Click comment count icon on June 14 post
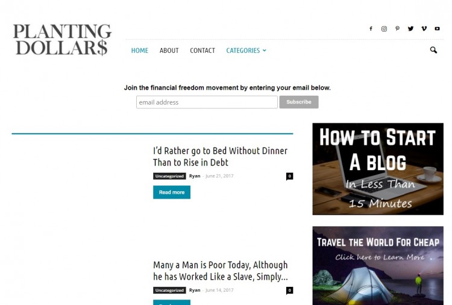 [290, 291]
